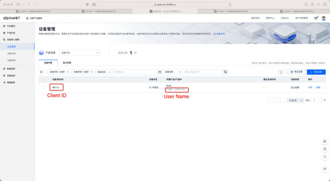
Task: Click the 未激活 status cell
Action: tap(154, 87)
